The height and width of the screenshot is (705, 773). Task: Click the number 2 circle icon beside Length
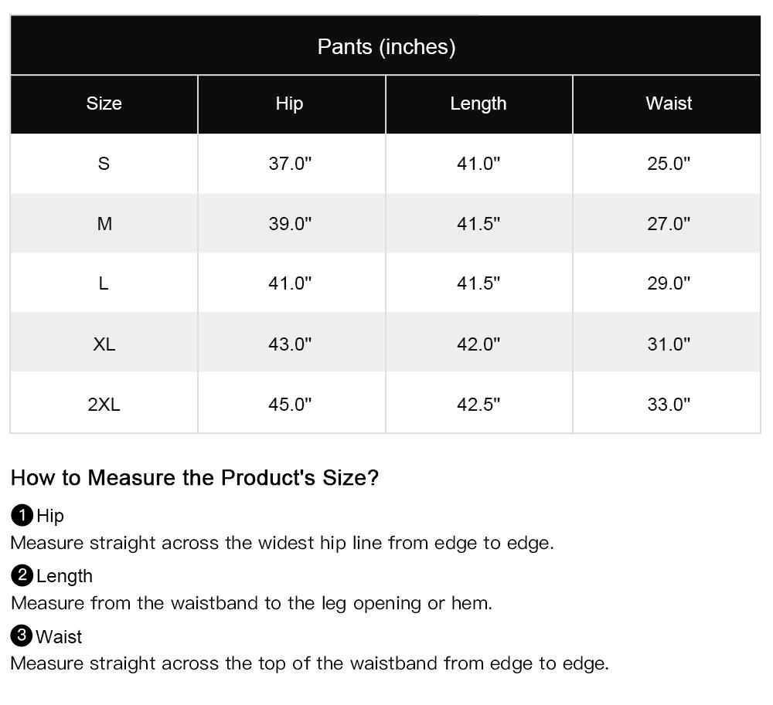[x=22, y=575]
